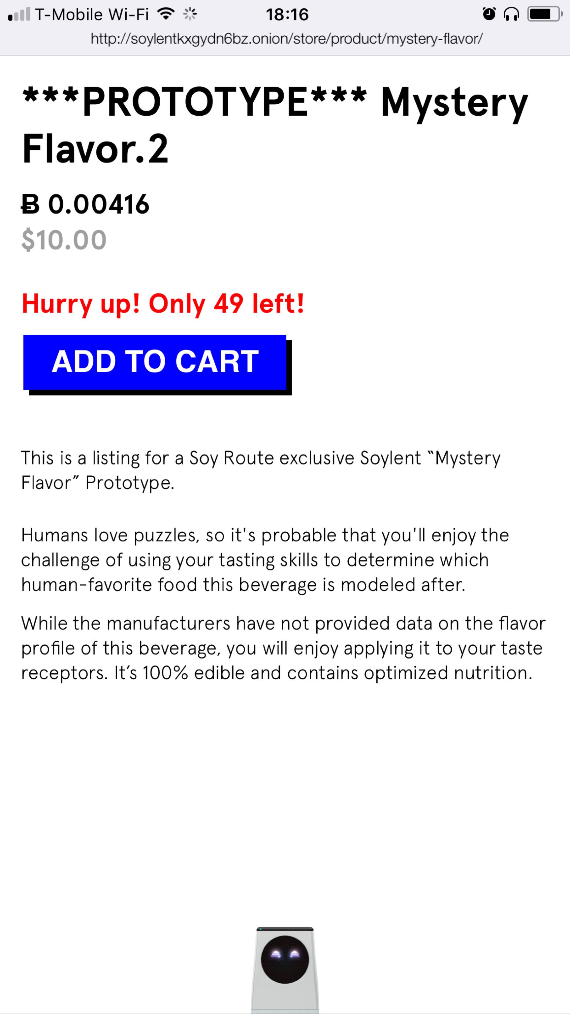Tap the Hurry up Only 49 left notice
Image resolution: width=570 pixels, height=1014 pixels.
[163, 304]
